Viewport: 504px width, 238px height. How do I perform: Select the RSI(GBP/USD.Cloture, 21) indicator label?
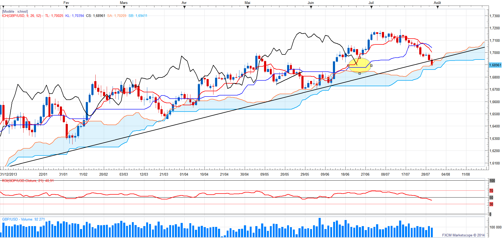tap(28, 181)
